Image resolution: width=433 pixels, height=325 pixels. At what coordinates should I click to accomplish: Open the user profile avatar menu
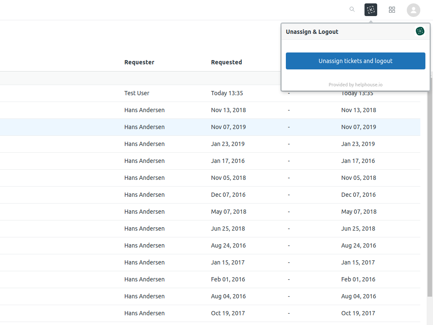coord(413,10)
